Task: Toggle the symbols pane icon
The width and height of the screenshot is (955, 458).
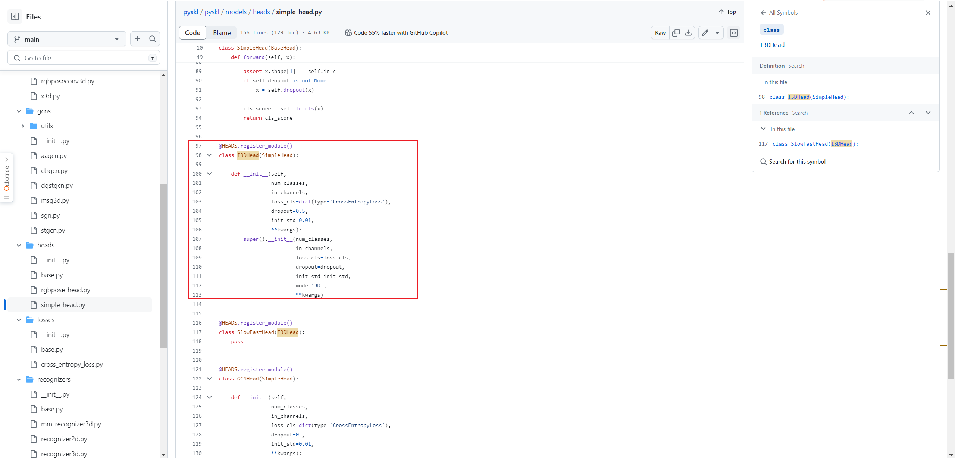Action: point(733,33)
